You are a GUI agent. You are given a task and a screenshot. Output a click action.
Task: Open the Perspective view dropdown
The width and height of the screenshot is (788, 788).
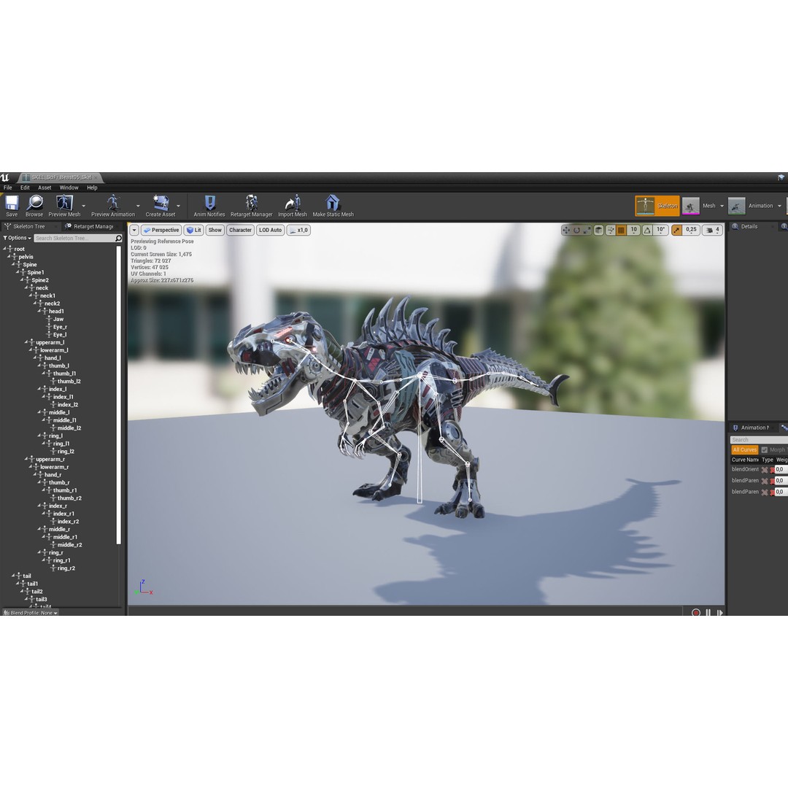point(161,230)
